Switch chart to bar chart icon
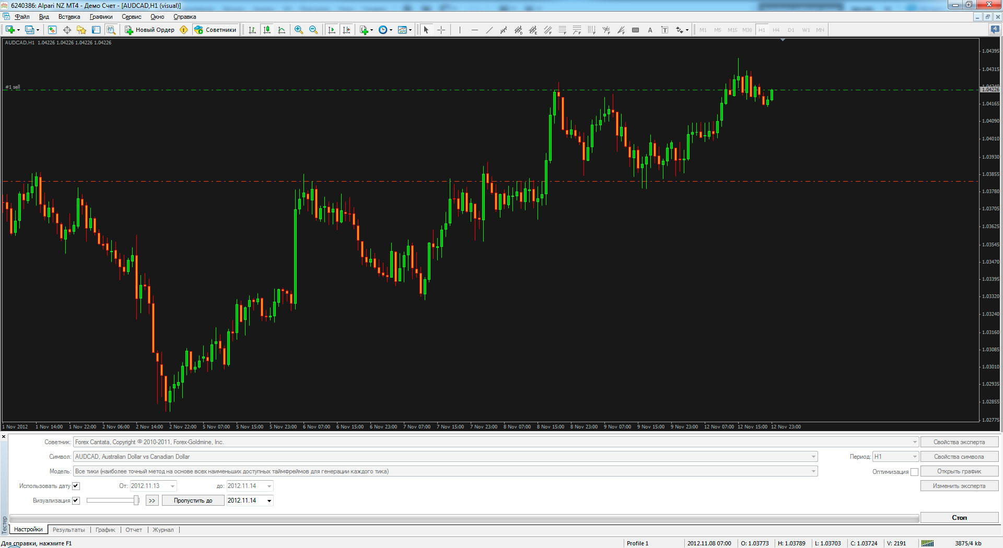The height and width of the screenshot is (548, 1003). point(252,30)
